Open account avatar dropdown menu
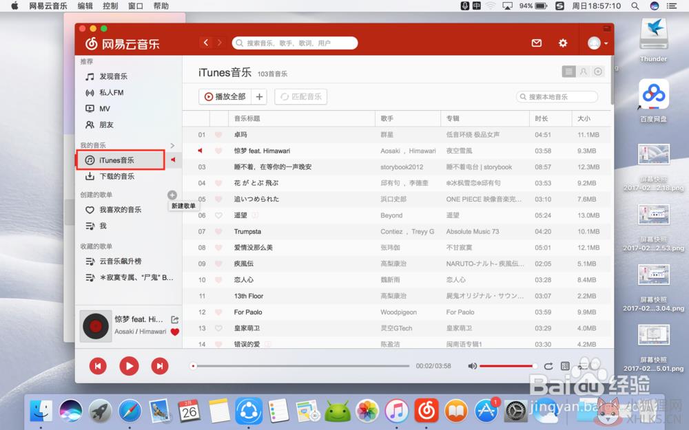Screen dimensions: 689x430 point(597,43)
